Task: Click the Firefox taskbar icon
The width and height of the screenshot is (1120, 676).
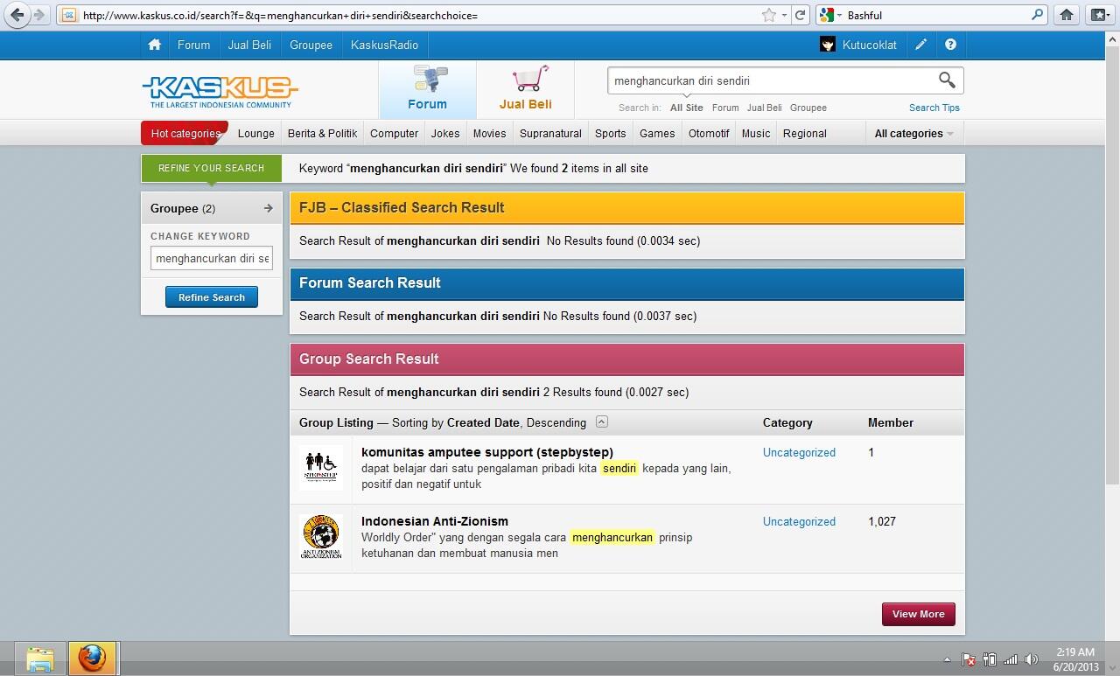Action: (x=92, y=659)
